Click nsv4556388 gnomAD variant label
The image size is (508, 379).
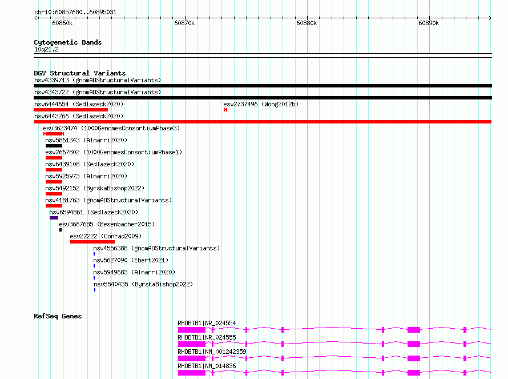pyautogui.click(x=156, y=248)
